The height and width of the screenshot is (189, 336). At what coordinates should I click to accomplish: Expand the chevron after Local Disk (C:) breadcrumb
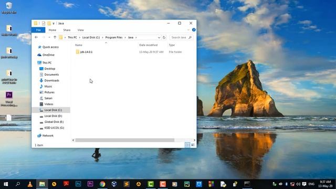click(x=103, y=37)
